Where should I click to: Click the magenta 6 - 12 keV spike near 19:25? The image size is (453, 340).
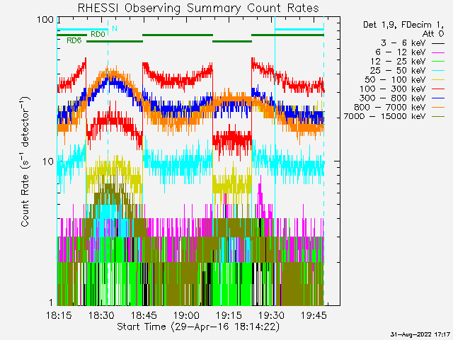[x=260, y=193]
